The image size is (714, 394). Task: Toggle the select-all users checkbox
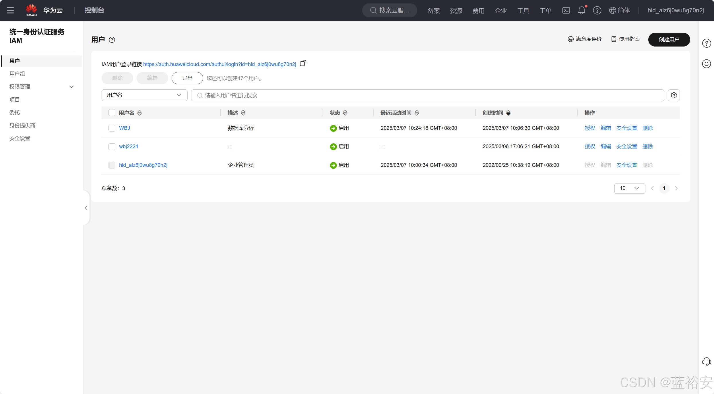point(112,113)
